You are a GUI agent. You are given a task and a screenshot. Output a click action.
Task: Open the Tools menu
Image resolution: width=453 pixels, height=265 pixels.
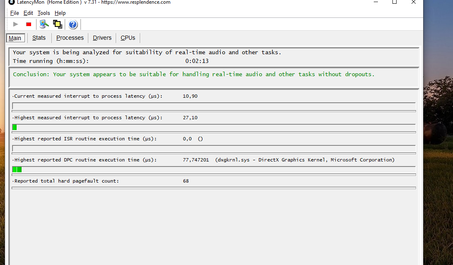[x=44, y=13]
